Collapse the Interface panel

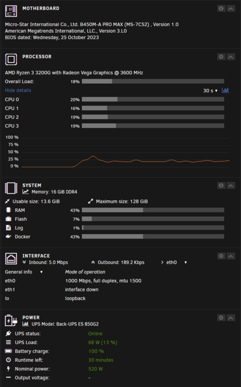tap(231, 256)
